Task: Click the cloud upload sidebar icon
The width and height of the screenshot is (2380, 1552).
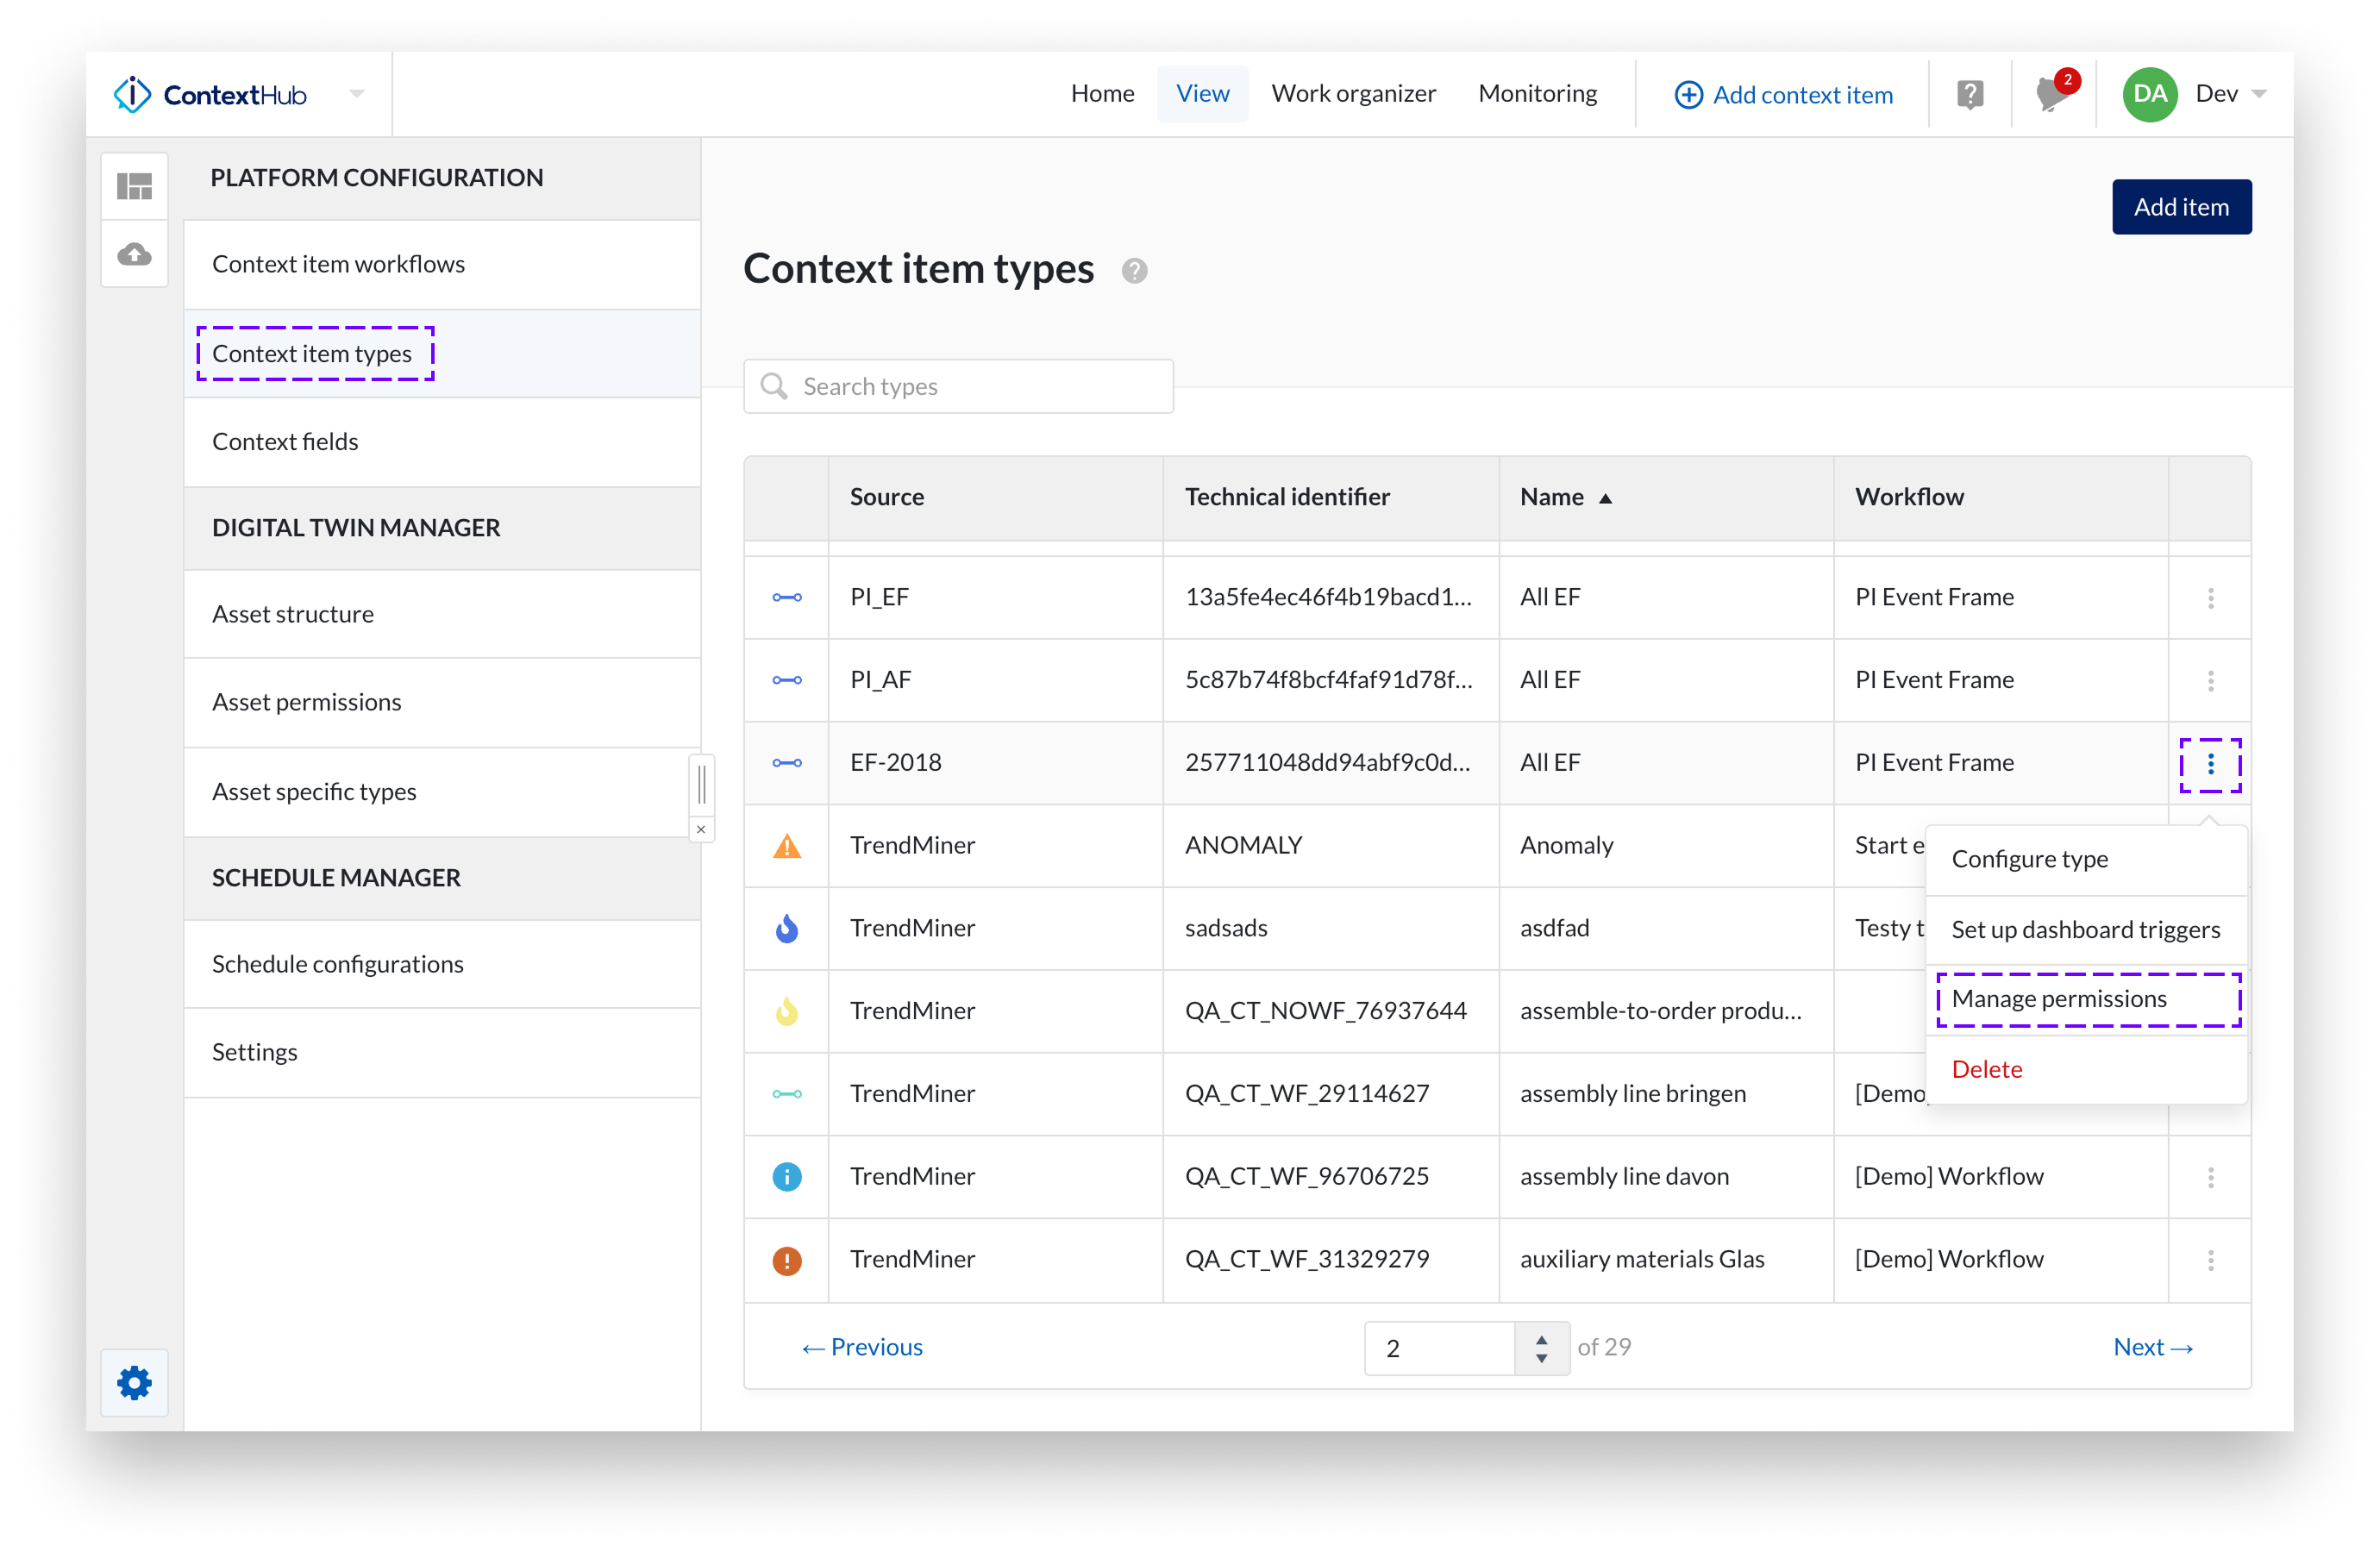Action: 134,254
